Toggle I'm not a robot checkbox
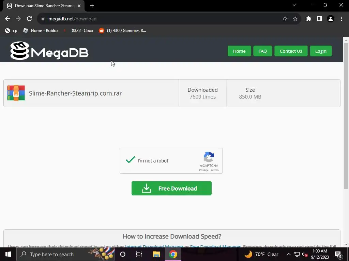The width and height of the screenshot is (349, 261). point(131,160)
